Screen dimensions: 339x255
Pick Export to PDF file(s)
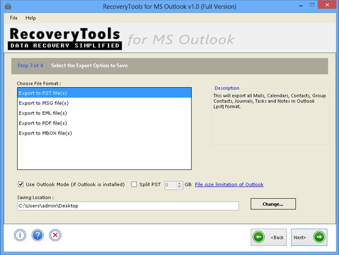point(104,123)
